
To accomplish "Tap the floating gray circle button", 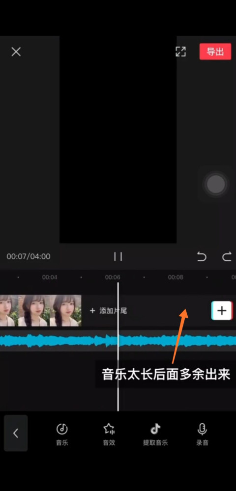I will tap(216, 184).
